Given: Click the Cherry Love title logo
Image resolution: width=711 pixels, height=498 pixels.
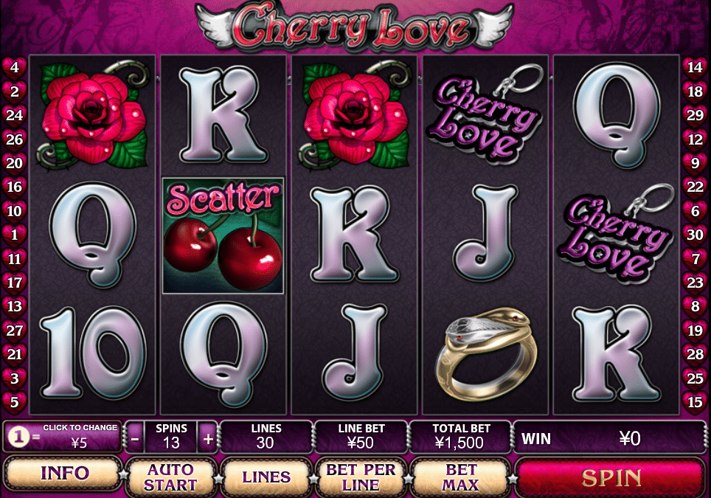Looking at the screenshot, I should click(x=354, y=27).
